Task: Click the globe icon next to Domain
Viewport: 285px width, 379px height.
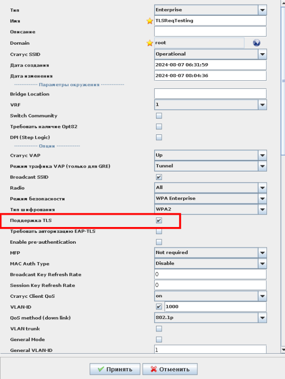Action: 257,43
